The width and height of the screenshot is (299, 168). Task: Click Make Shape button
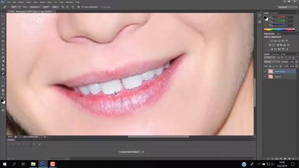pos(55,7)
